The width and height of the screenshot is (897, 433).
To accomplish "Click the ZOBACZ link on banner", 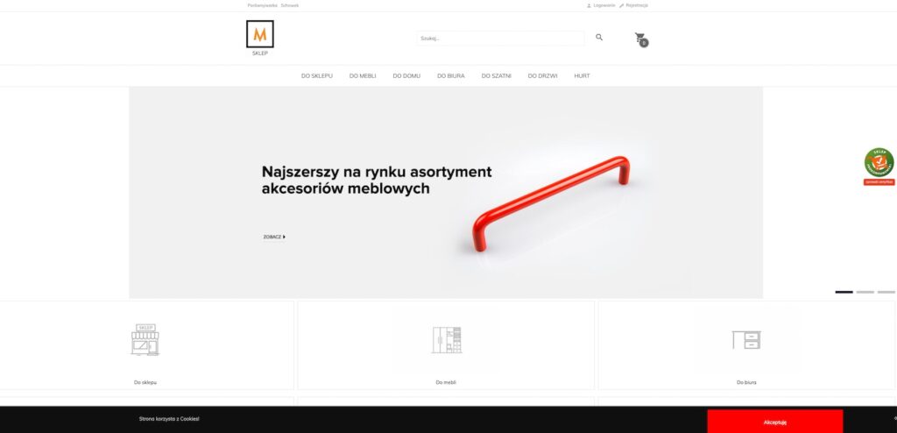I will point(274,237).
